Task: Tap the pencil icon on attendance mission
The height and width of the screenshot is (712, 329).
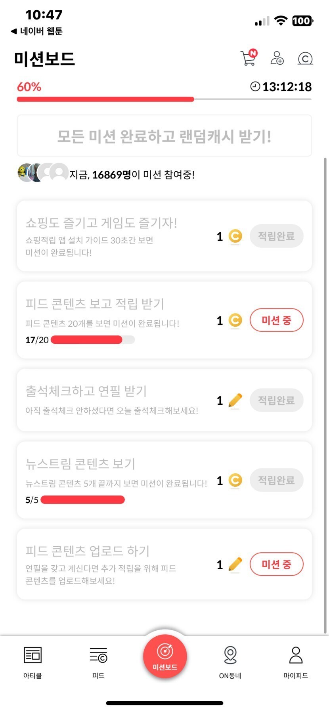Action: tap(235, 400)
